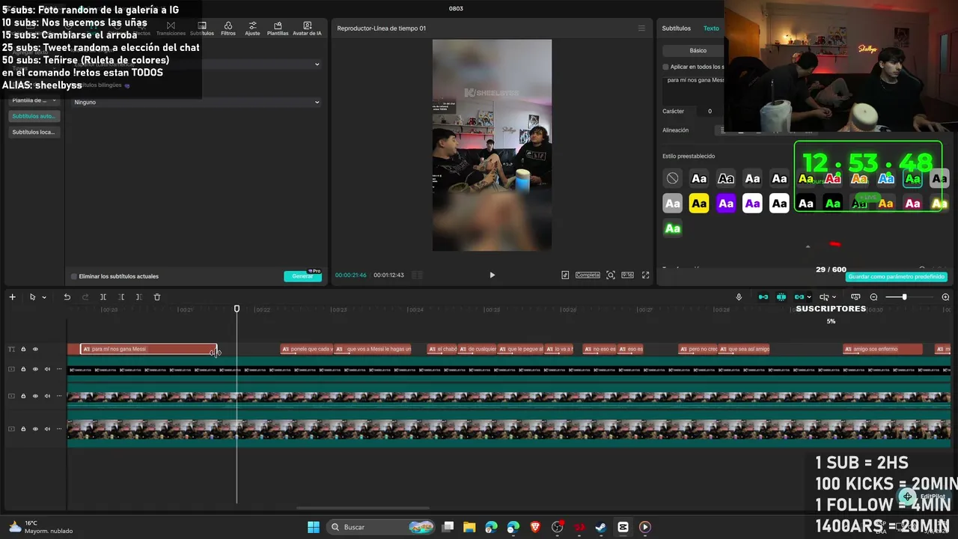The height and width of the screenshot is (539, 958).
Task: Mute the watermark overlay video track
Action: coord(47,369)
